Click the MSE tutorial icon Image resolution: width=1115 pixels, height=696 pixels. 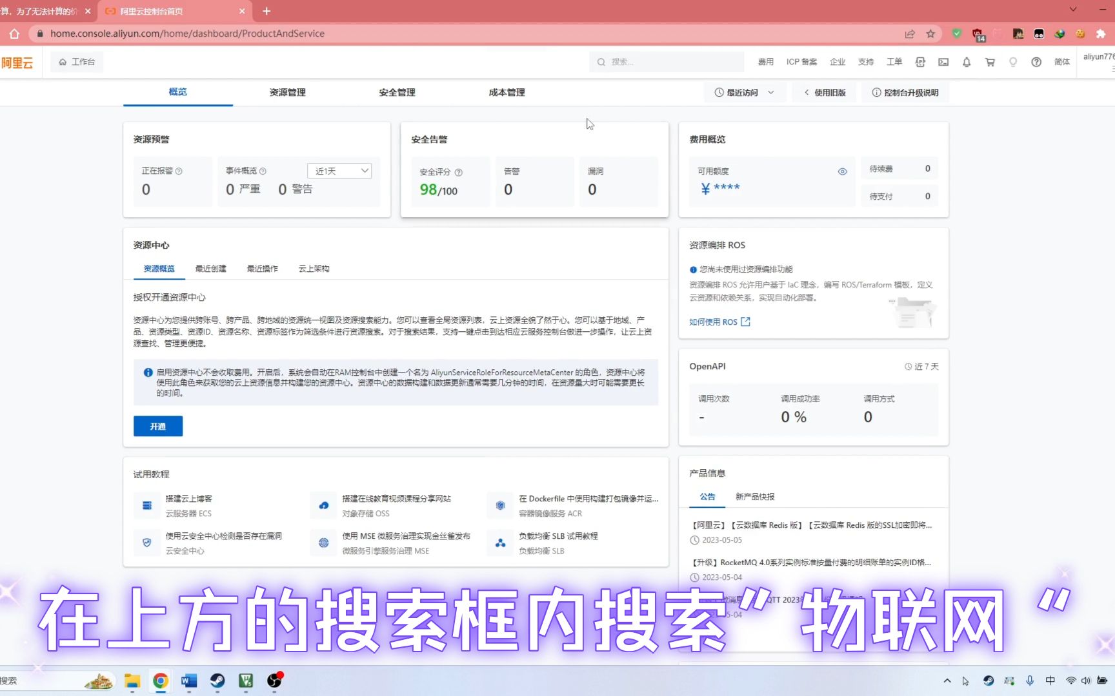(x=324, y=543)
